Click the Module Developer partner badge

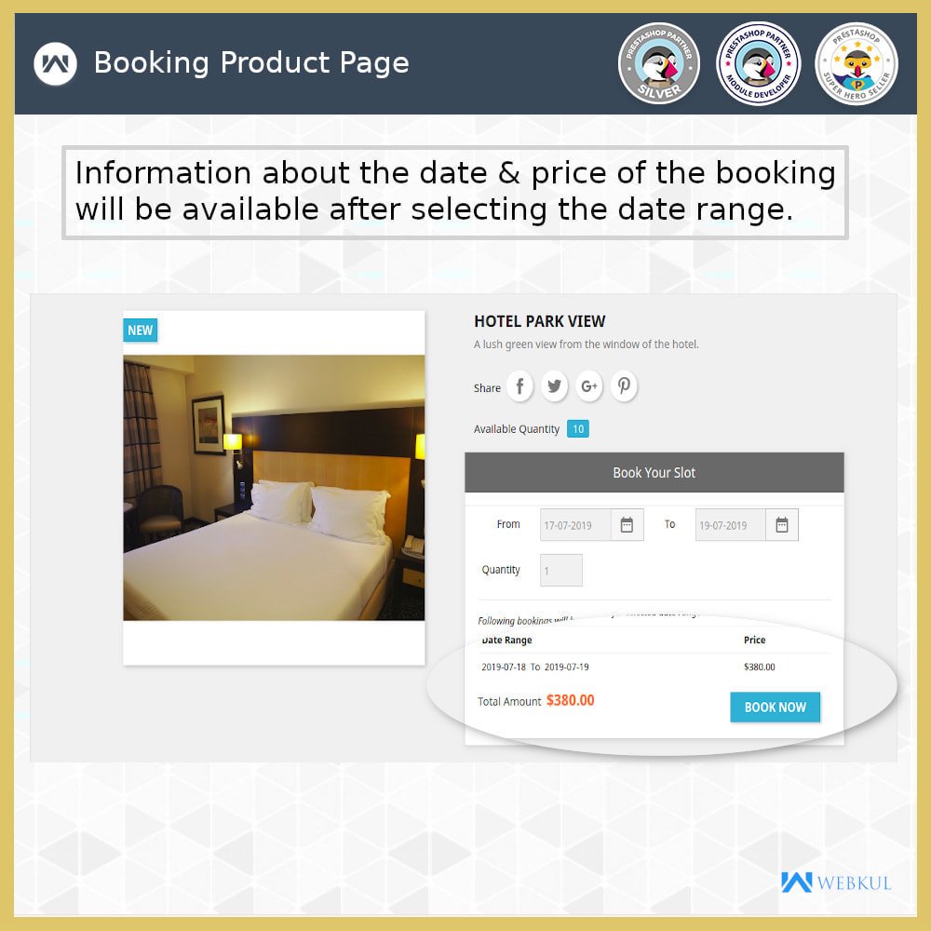(x=758, y=63)
